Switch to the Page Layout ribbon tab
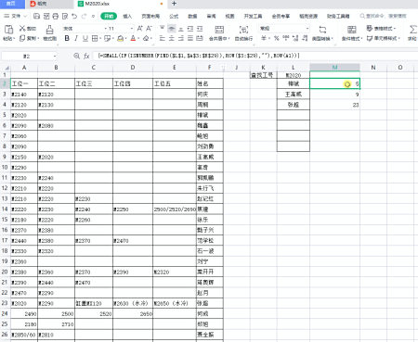Screen dimensions: 418x342 (x=150, y=16)
